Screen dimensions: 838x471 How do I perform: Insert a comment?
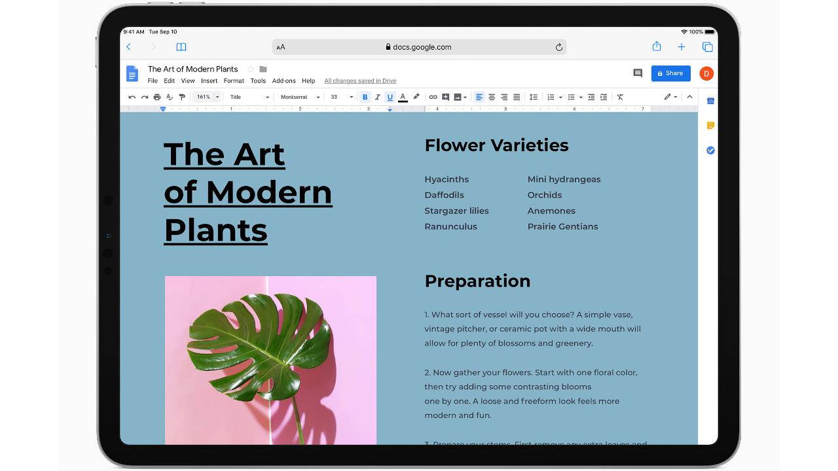(x=445, y=96)
